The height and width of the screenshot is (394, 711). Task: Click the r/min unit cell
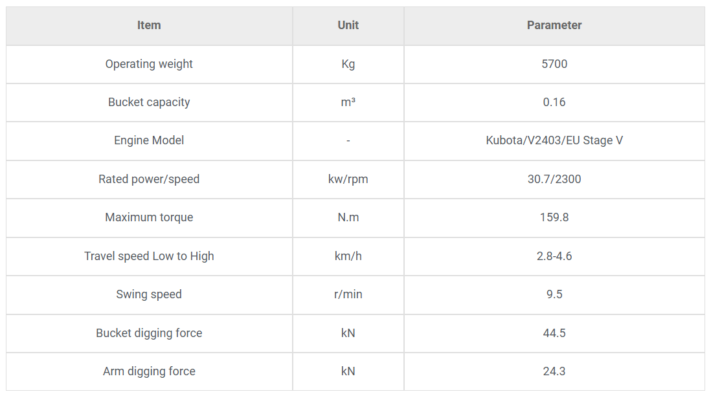coord(348,295)
